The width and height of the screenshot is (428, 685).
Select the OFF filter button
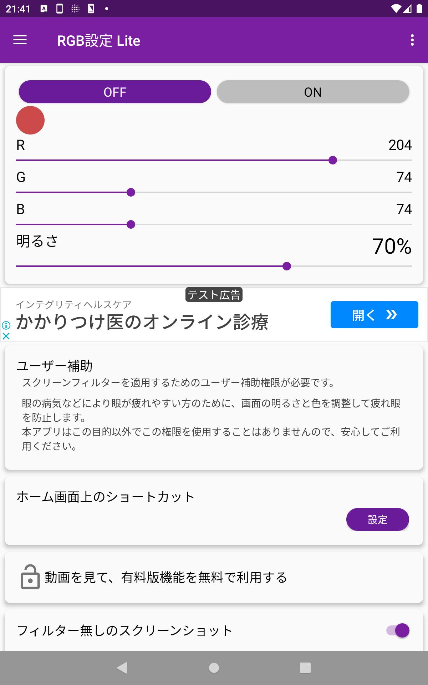coord(115,92)
